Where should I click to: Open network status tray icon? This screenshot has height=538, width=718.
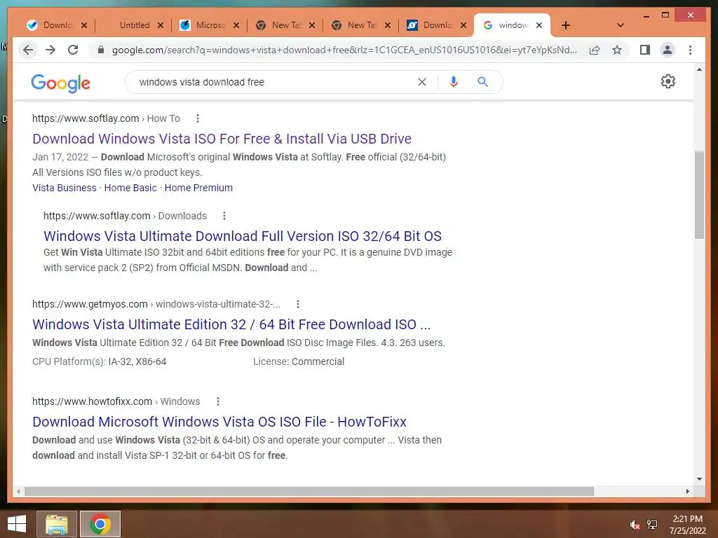[x=652, y=525]
